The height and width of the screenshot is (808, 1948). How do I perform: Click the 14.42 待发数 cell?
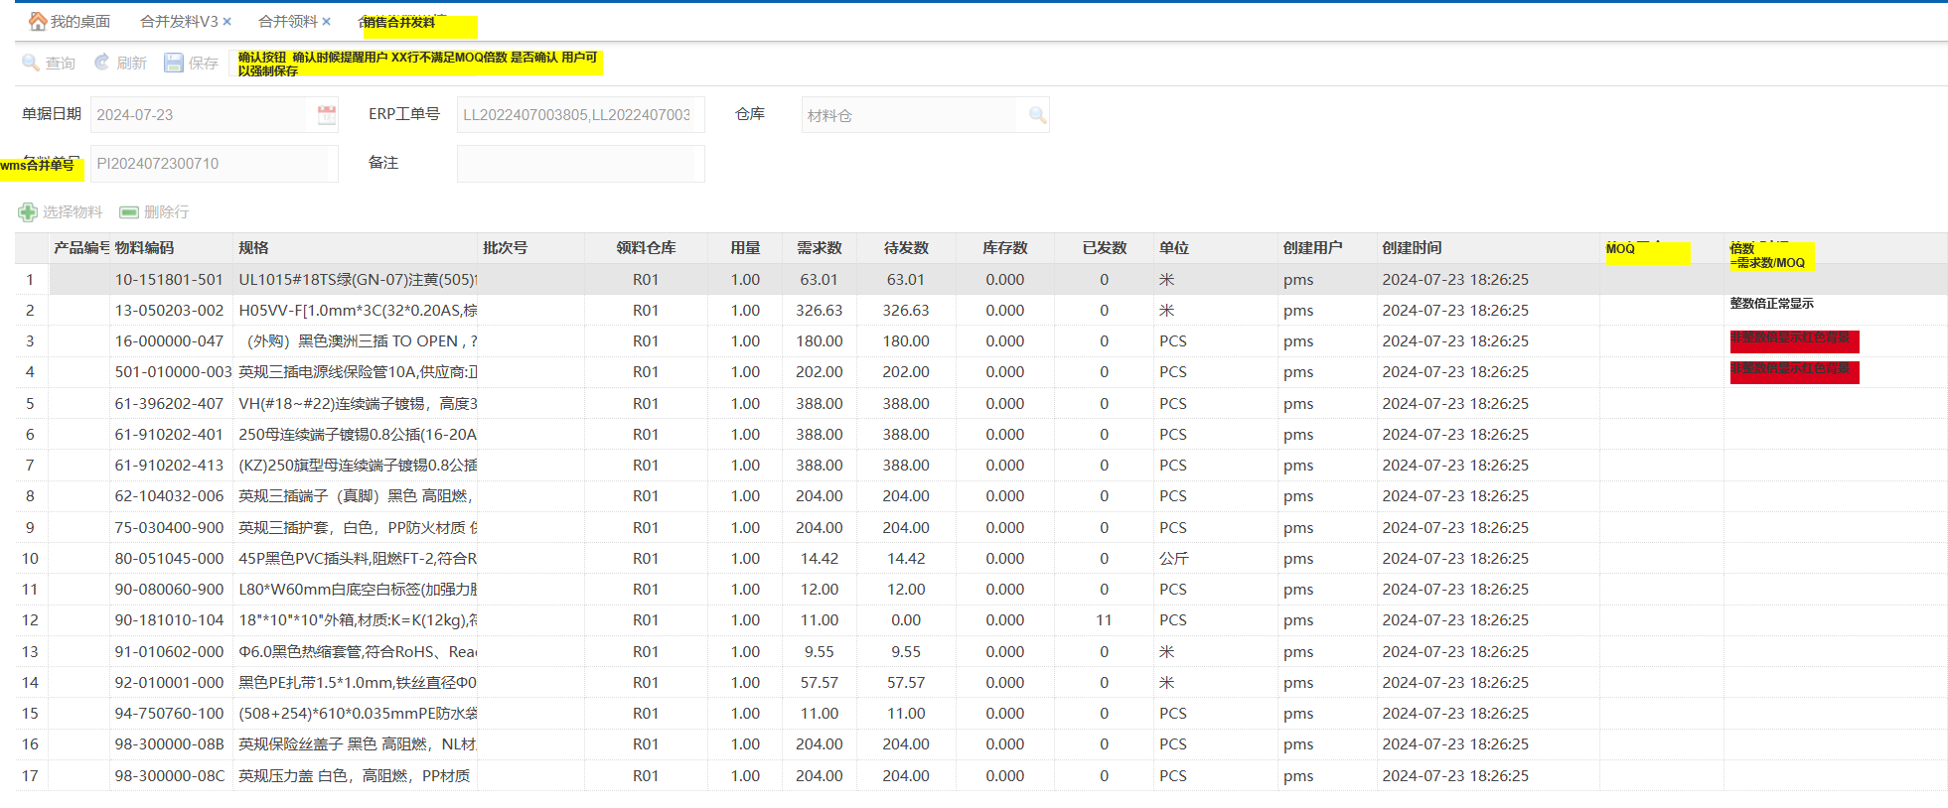906,559
